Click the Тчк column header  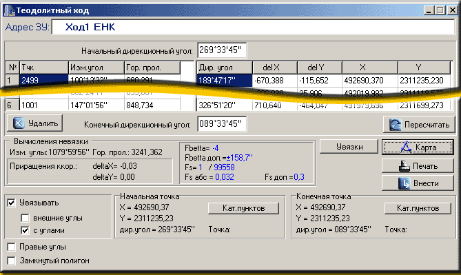tap(44, 68)
